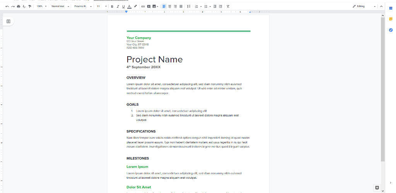This screenshot has width=396, height=193.
Task: Click the scrollbar down arrow
Action: tap(383, 191)
